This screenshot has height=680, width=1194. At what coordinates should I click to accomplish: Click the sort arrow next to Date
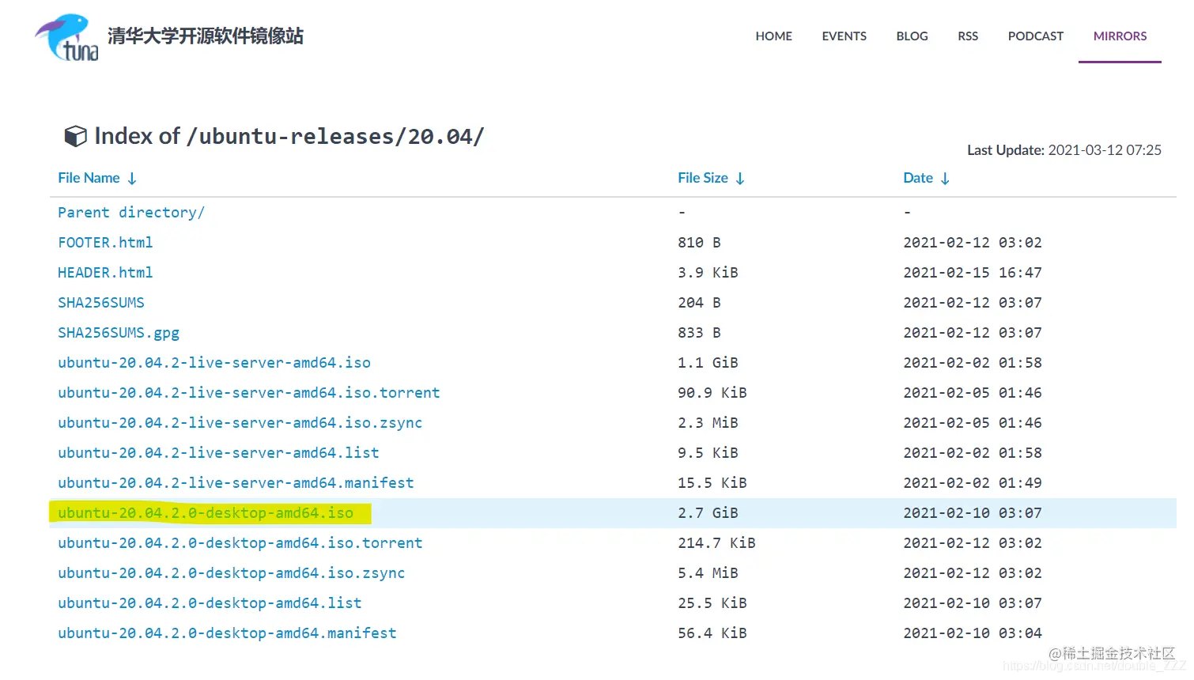click(945, 179)
